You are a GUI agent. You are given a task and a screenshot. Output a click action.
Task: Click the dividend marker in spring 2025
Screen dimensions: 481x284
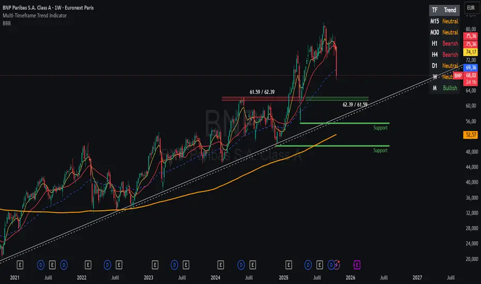[308, 265]
